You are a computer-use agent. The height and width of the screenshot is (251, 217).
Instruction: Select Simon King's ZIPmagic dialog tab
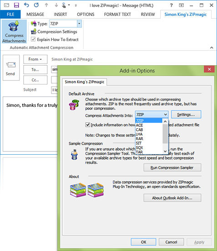coord(85,82)
